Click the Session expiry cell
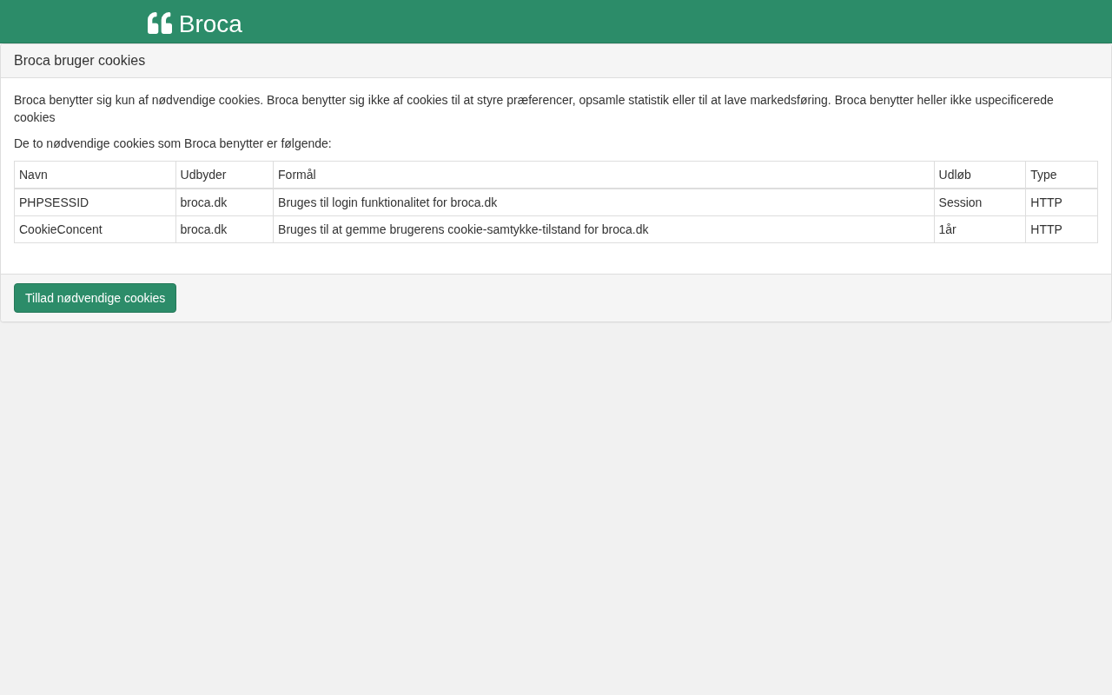The image size is (1112, 695). (x=979, y=202)
